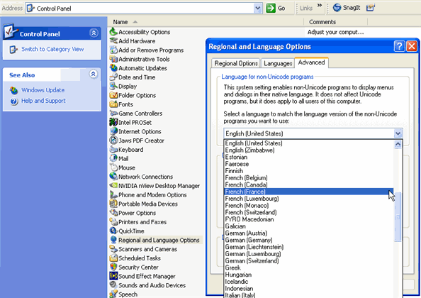Screen dimensions: 421x298
Task: Open the Folder Options icon
Action: point(113,95)
